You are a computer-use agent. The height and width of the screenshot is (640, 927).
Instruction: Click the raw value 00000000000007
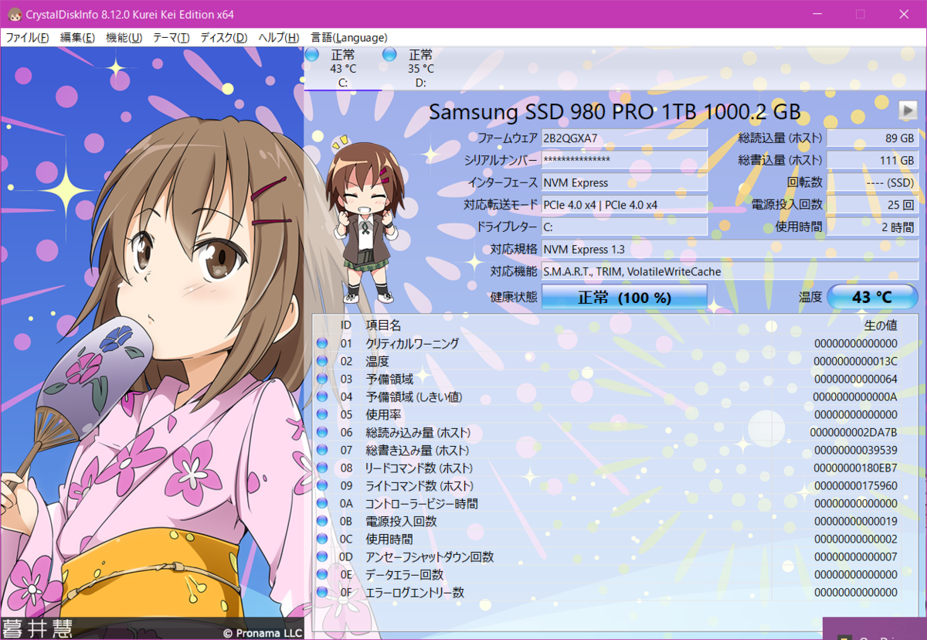[x=856, y=557]
